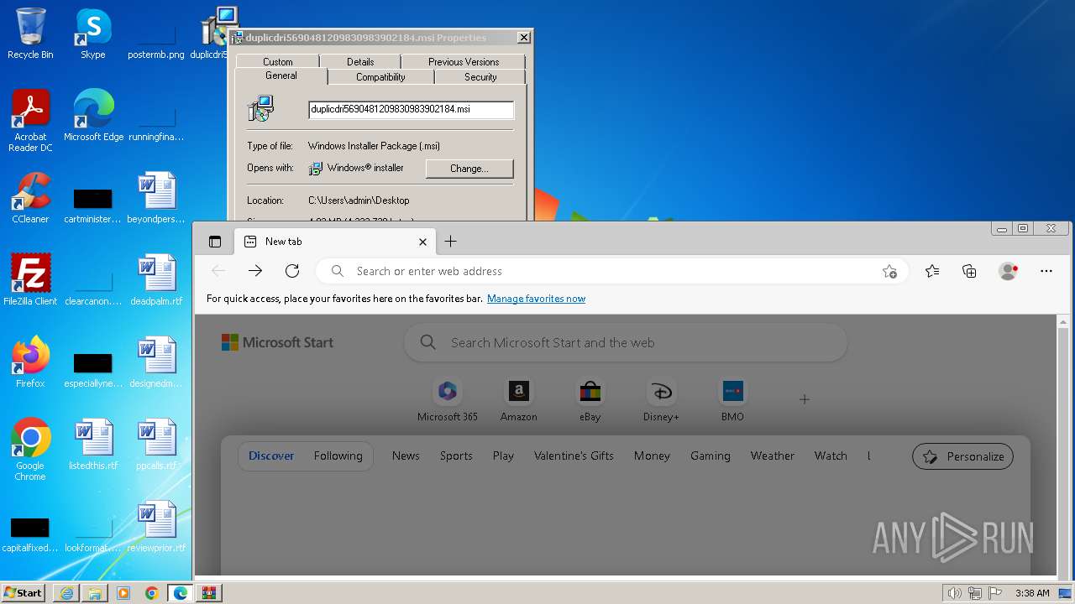Click Edge Forward navigation arrow
Viewport: 1075px width, 604px height.
point(255,271)
